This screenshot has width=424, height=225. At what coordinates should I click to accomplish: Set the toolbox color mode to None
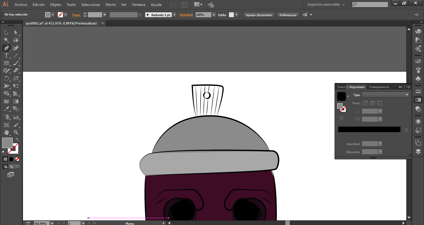click(17, 159)
